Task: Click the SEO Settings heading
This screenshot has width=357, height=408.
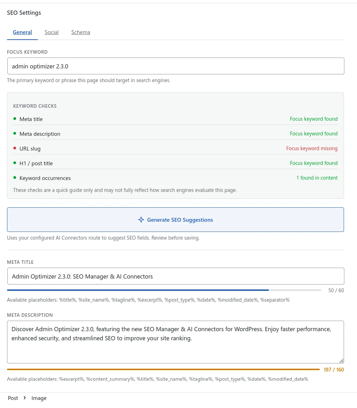Action: click(24, 13)
